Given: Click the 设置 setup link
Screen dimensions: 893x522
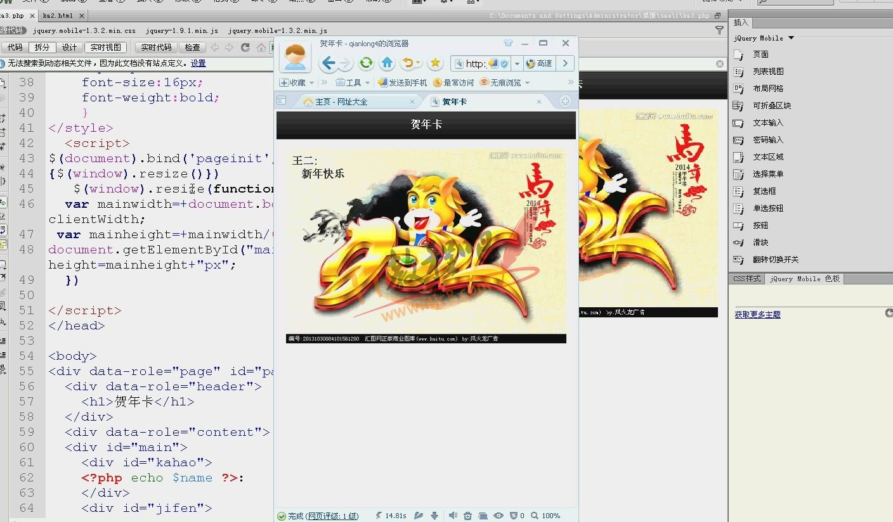Looking at the screenshot, I should point(198,63).
